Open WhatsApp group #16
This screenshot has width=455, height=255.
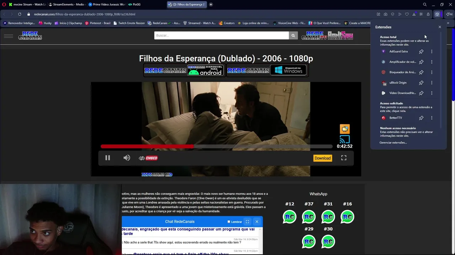[x=347, y=217]
